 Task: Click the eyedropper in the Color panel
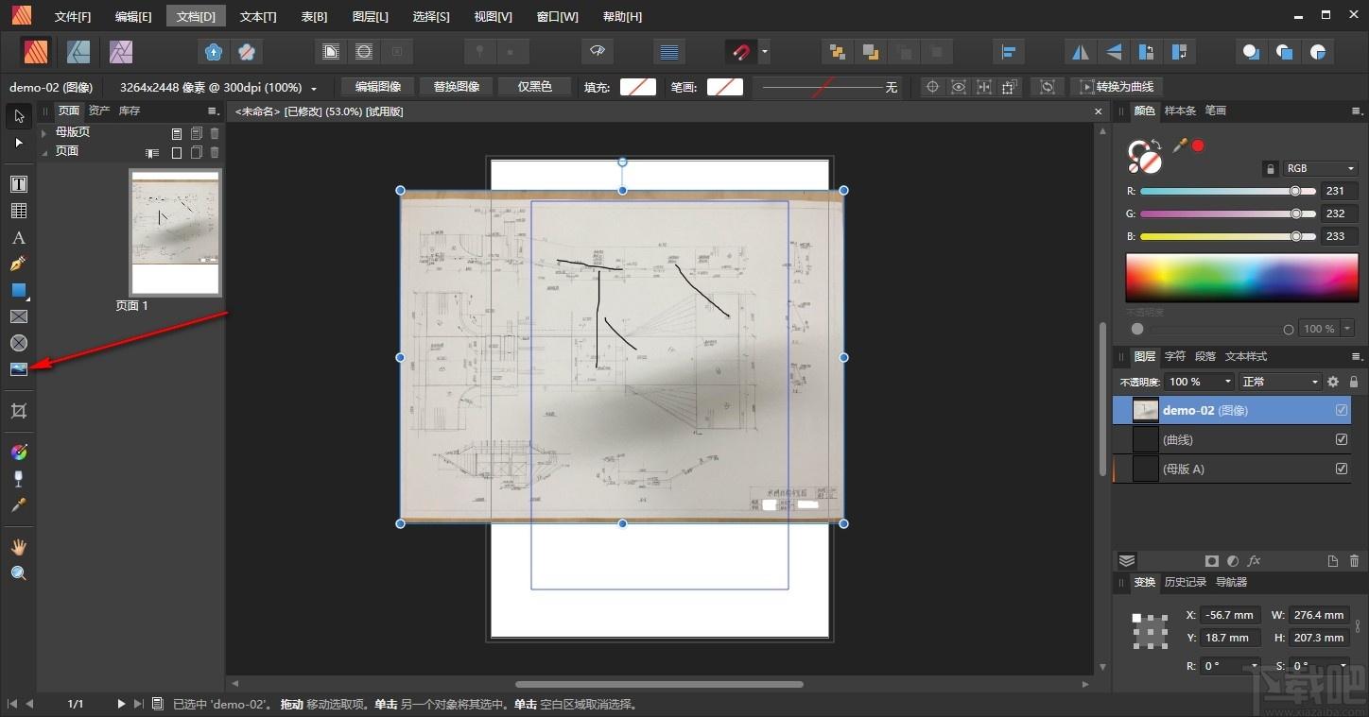[x=1180, y=145]
